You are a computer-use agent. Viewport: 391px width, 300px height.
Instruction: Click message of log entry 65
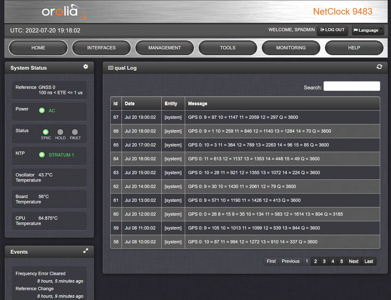pyautogui.click(x=258, y=145)
